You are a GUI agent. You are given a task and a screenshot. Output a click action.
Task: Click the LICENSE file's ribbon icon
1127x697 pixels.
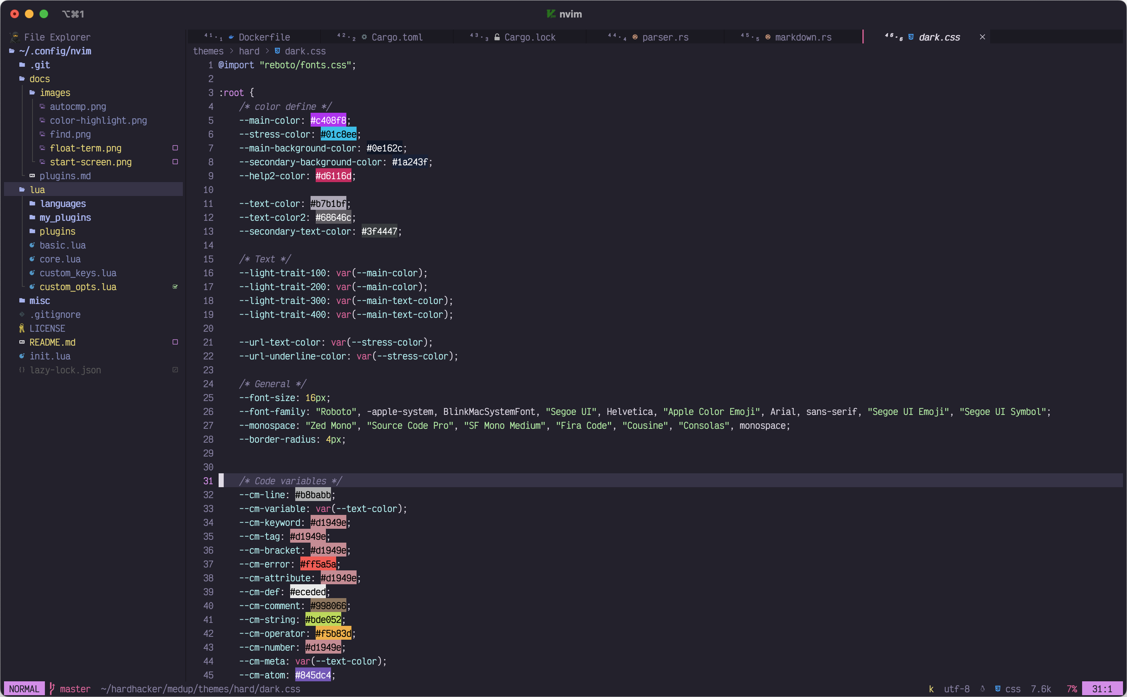22,328
